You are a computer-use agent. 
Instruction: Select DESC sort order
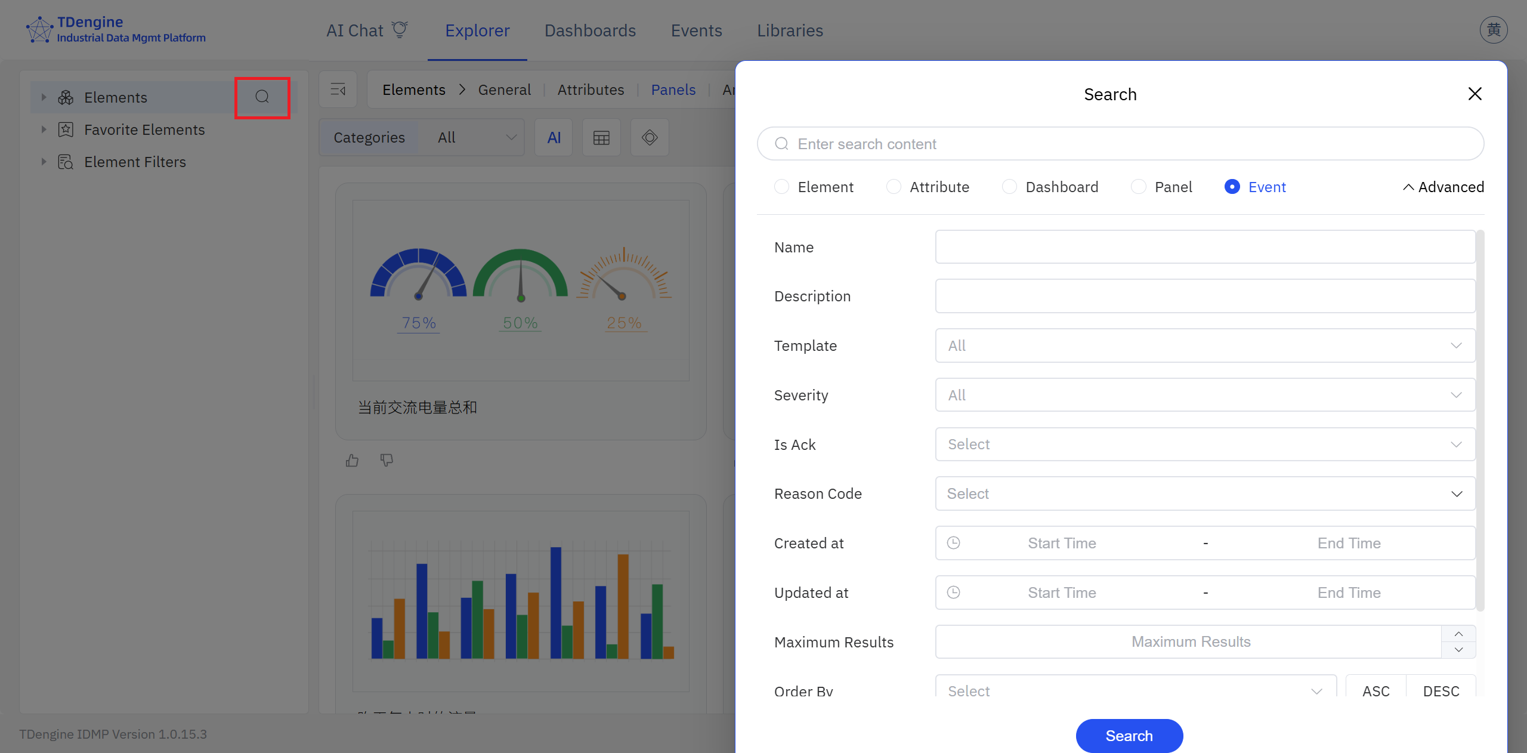(x=1442, y=691)
